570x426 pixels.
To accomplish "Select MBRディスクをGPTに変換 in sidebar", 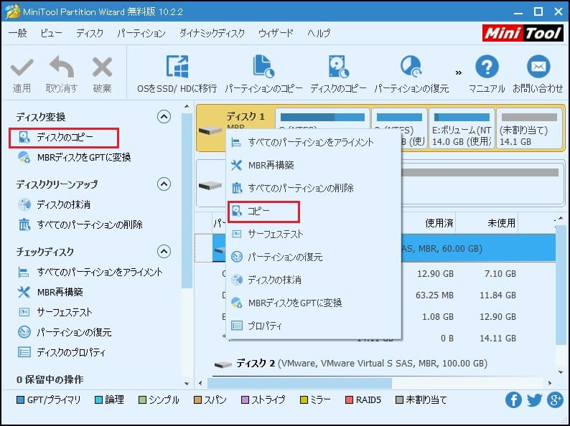I will click(75, 157).
